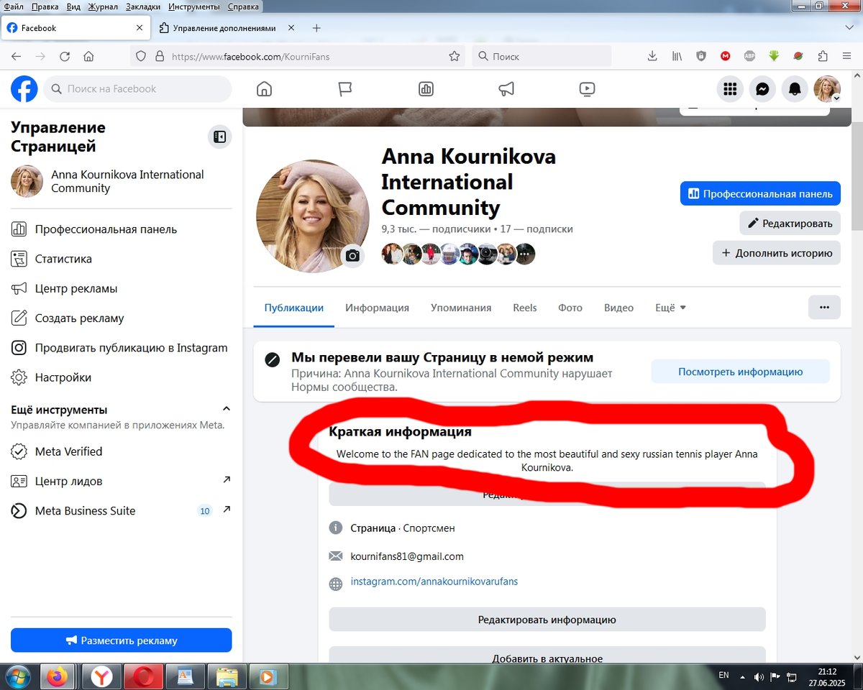The image size is (863, 690).
Task: Go back to the previous page
Action: tap(17, 56)
